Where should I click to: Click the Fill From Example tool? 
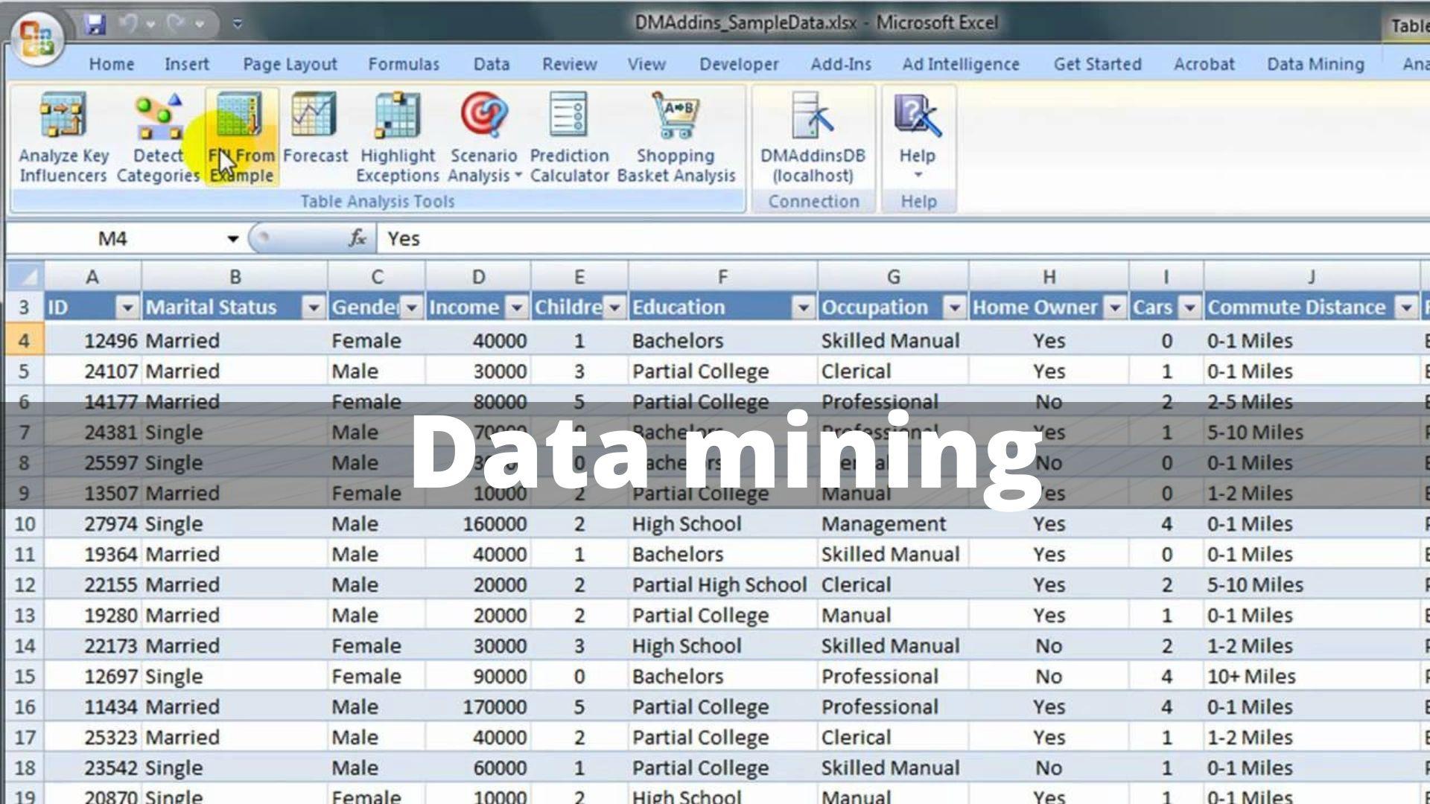[240, 134]
